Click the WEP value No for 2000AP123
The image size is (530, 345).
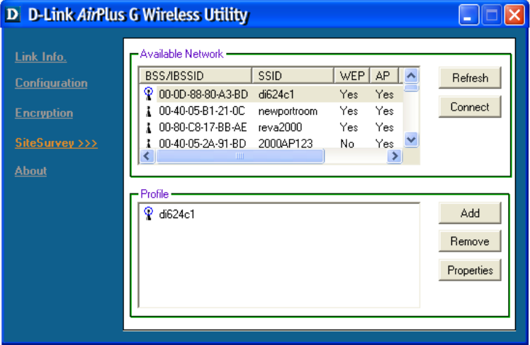coord(347,144)
